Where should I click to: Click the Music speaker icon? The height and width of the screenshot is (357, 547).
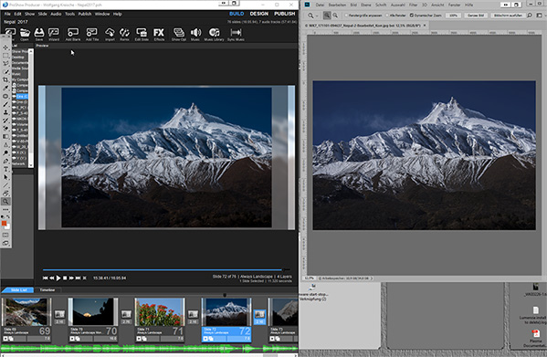tap(195, 34)
